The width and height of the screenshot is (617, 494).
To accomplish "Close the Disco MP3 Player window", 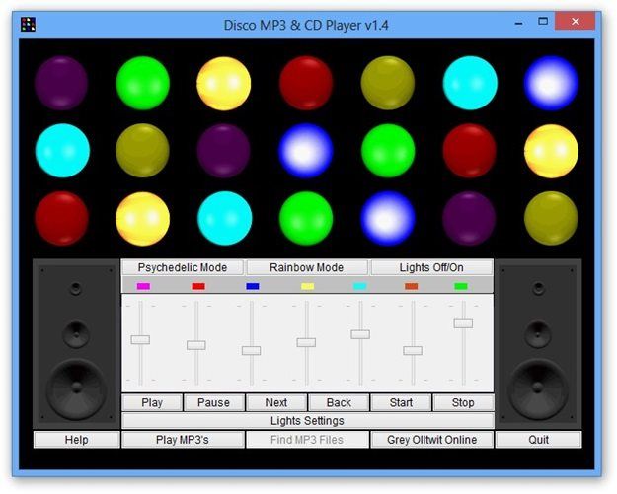I will click(575, 22).
